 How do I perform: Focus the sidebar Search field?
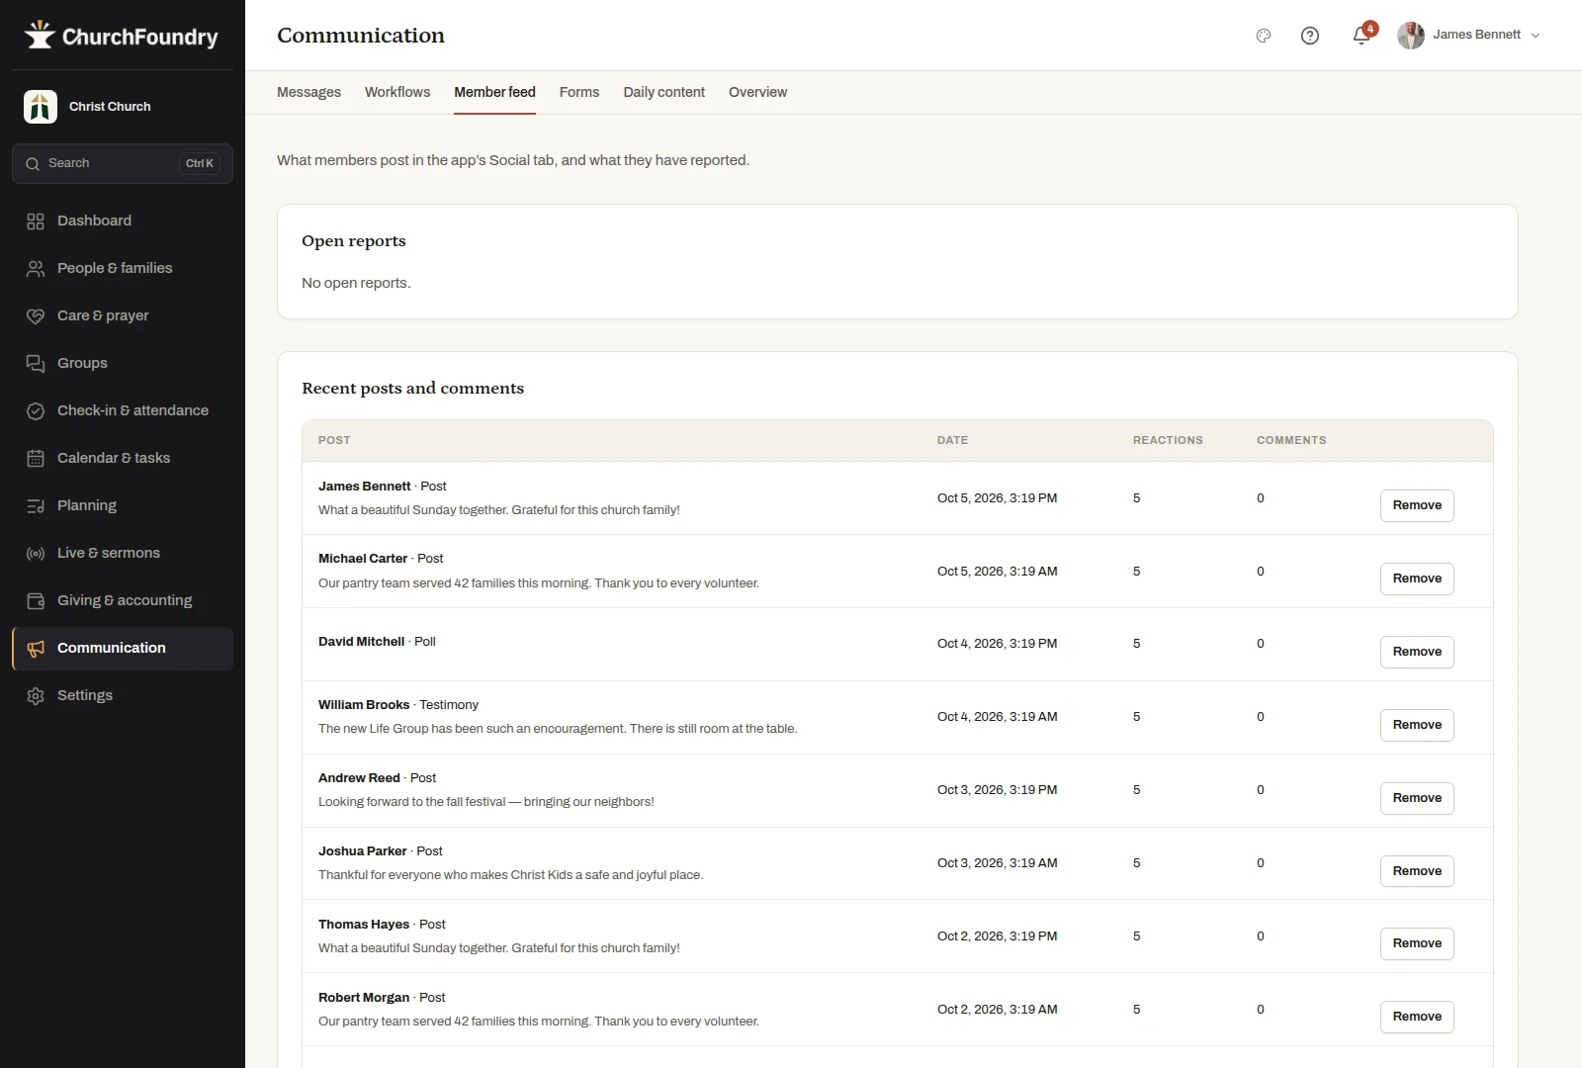(x=123, y=164)
